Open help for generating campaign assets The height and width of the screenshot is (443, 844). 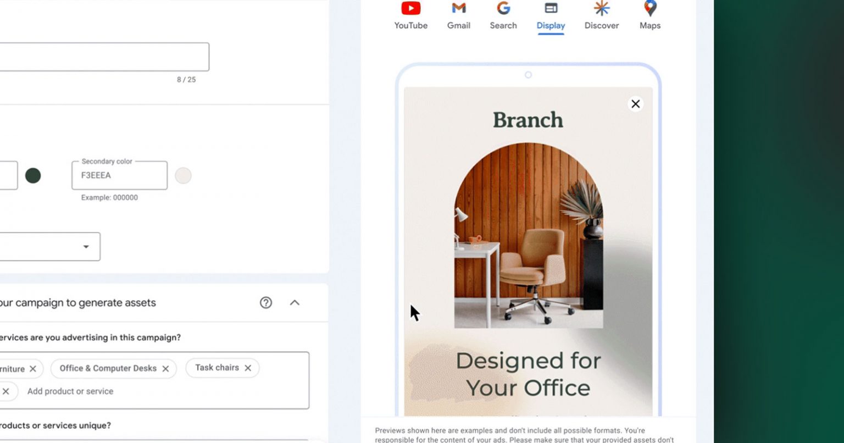[x=266, y=302]
